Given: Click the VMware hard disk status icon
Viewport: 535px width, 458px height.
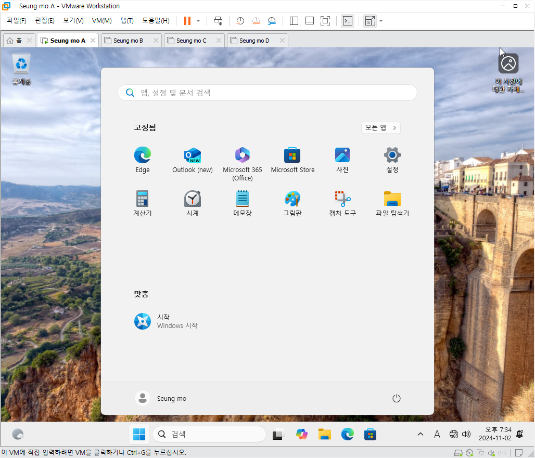Looking at the screenshot, I should click(458, 453).
